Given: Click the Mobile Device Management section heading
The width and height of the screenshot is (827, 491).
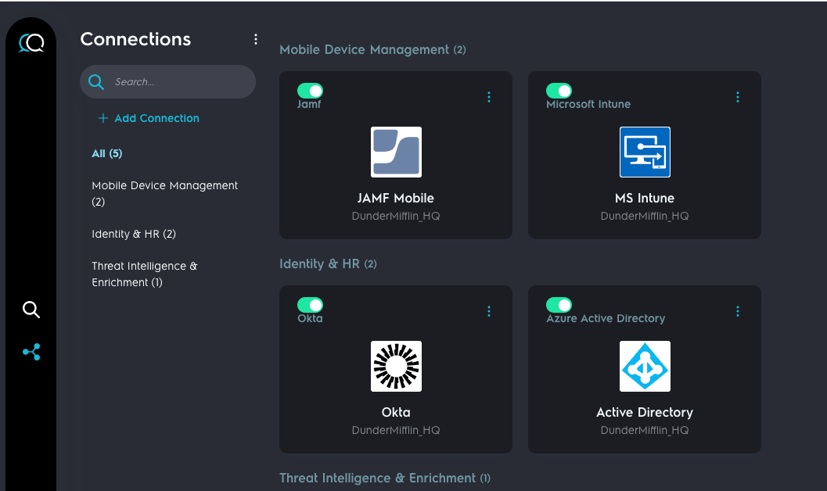Looking at the screenshot, I should [x=373, y=49].
